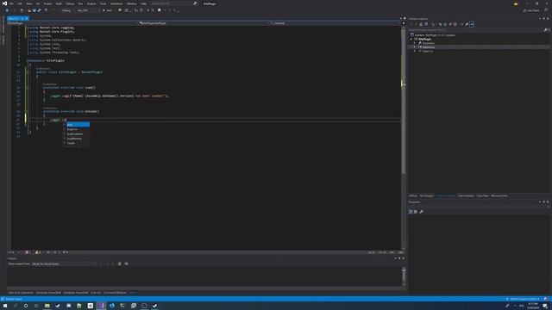Open the Git menu
Image resolution: width=552 pixels, height=310 pixels.
pos(38,3)
